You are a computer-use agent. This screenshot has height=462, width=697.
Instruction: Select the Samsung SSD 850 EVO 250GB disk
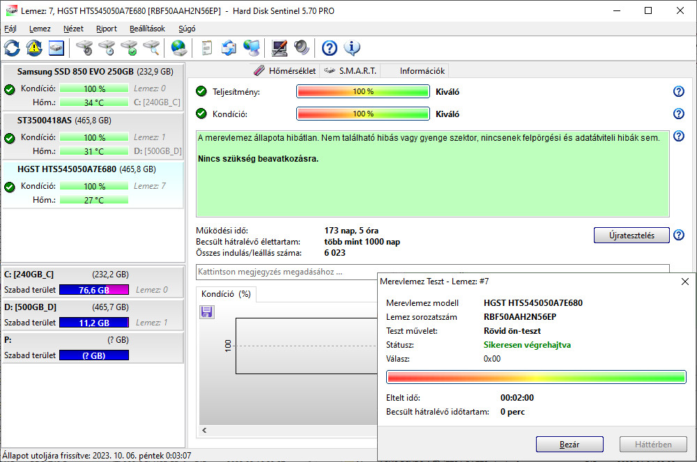pyautogui.click(x=93, y=86)
